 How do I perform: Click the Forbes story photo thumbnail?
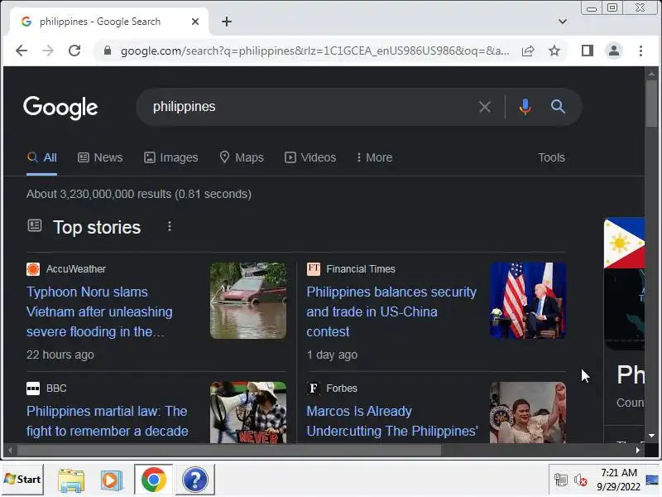point(528,413)
